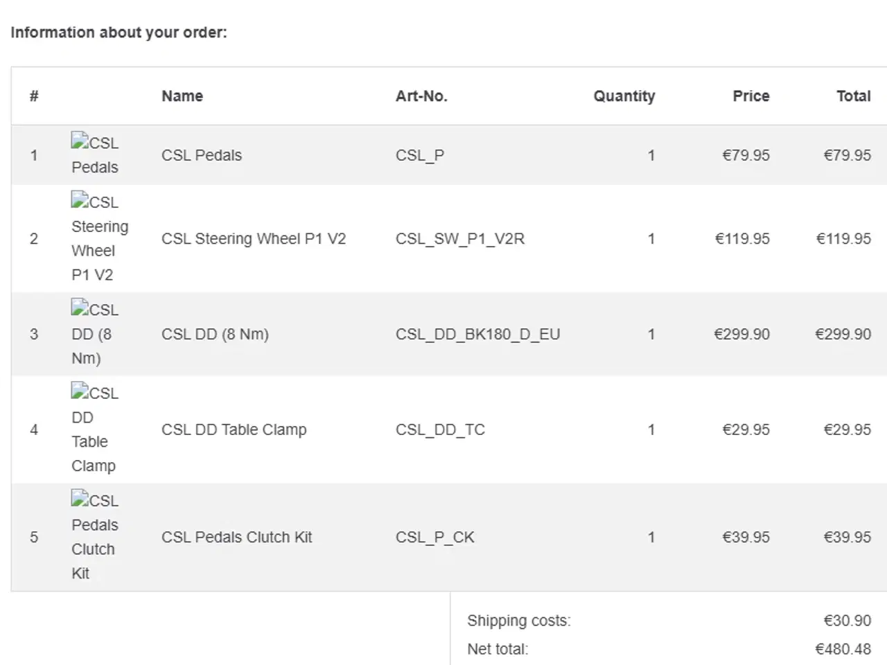Click the CSL Pedals Clutch Kit image icon

click(94, 537)
